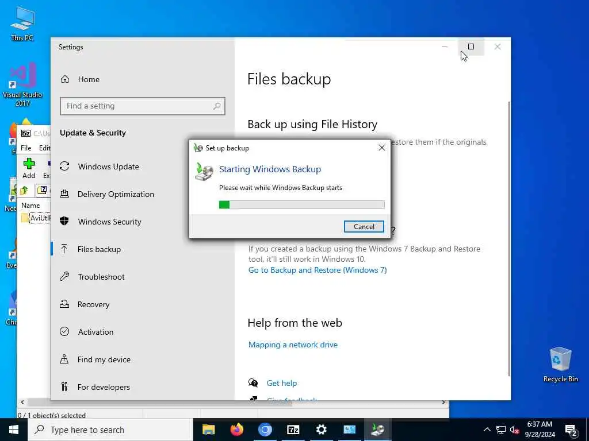Open the Windows Start menu

click(x=14, y=430)
